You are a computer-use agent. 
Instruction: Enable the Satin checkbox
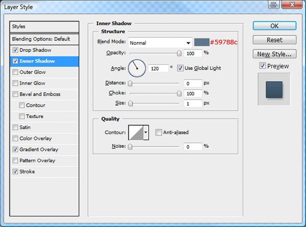click(15, 128)
